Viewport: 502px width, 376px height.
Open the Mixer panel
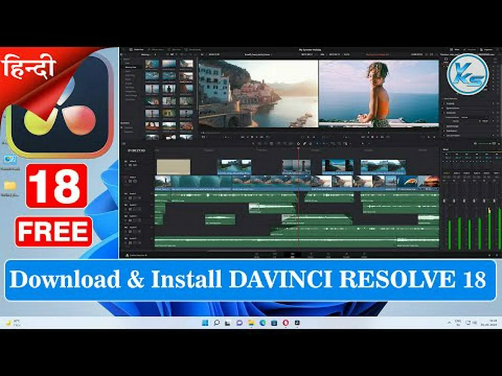click(x=456, y=50)
